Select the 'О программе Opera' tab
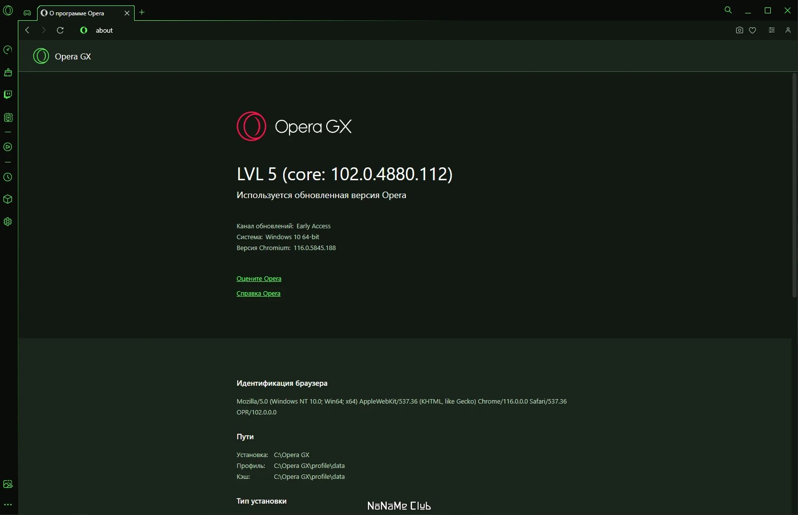 pos(85,13)
